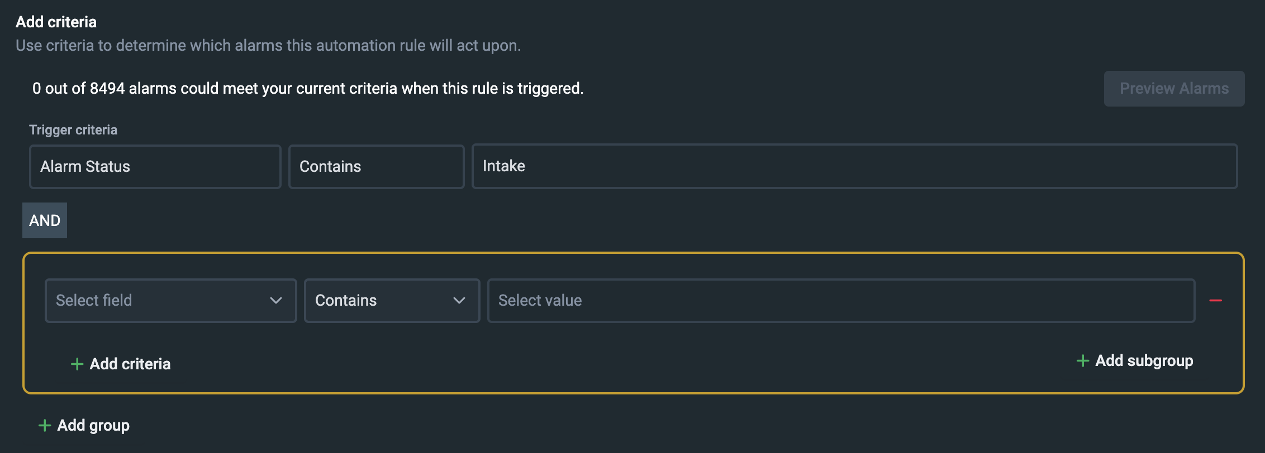Click the chevron on the Select field dropdown
Image resolution: width=1265 pixels, height=453 pixels.
pos(275,300)
